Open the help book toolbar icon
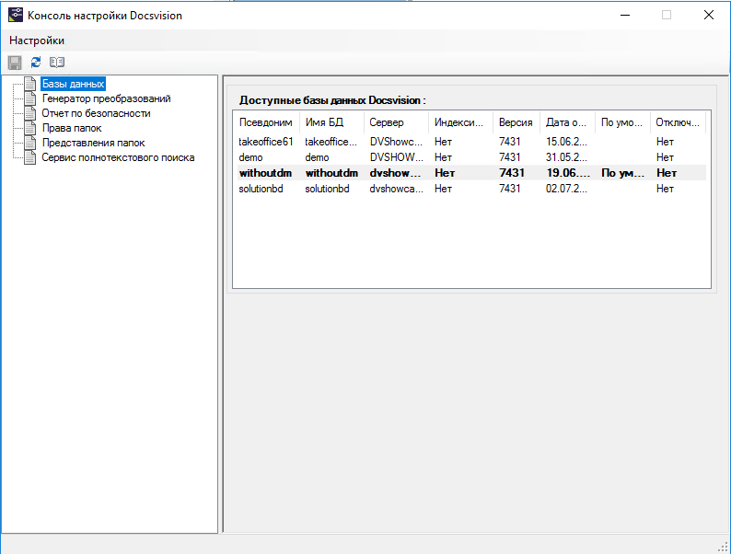The image size is (731, 554). click(57, 62)
